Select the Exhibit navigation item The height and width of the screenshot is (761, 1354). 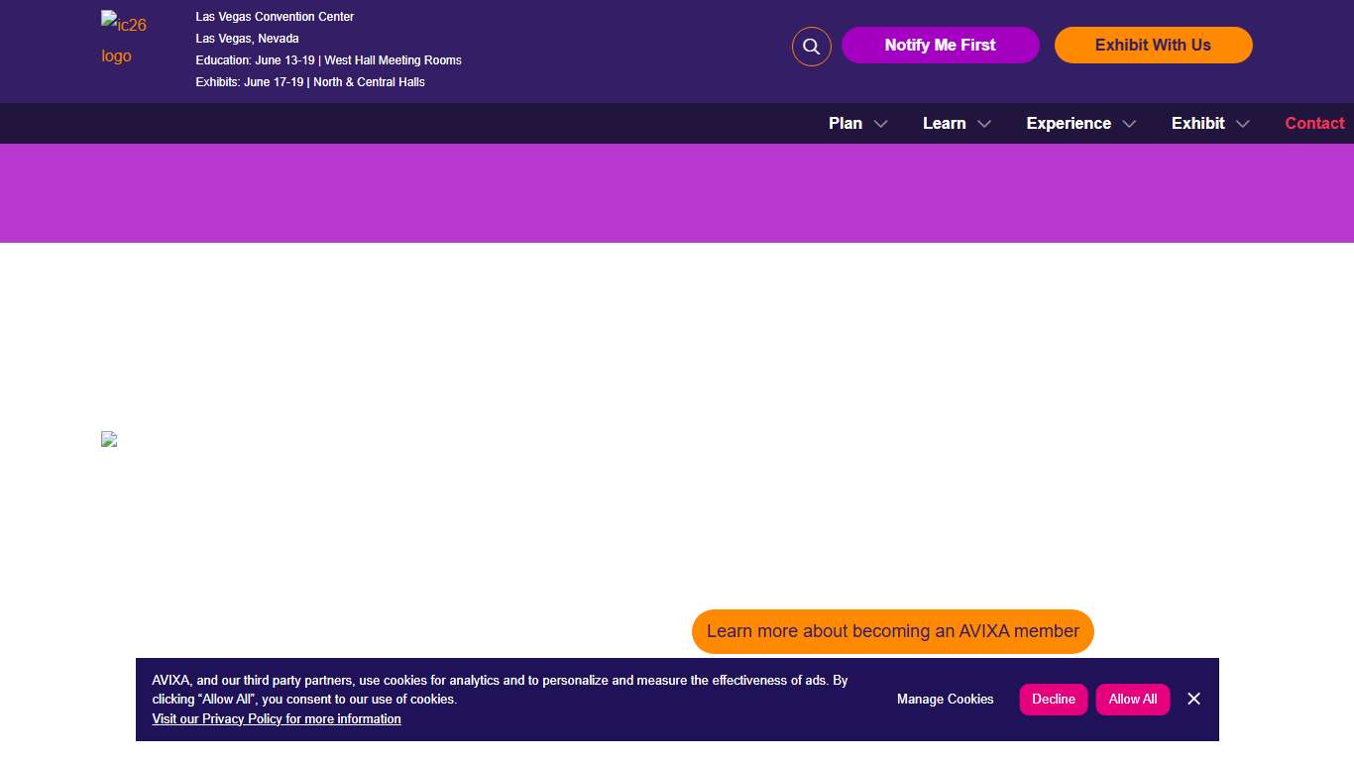tap(1197, 123)
